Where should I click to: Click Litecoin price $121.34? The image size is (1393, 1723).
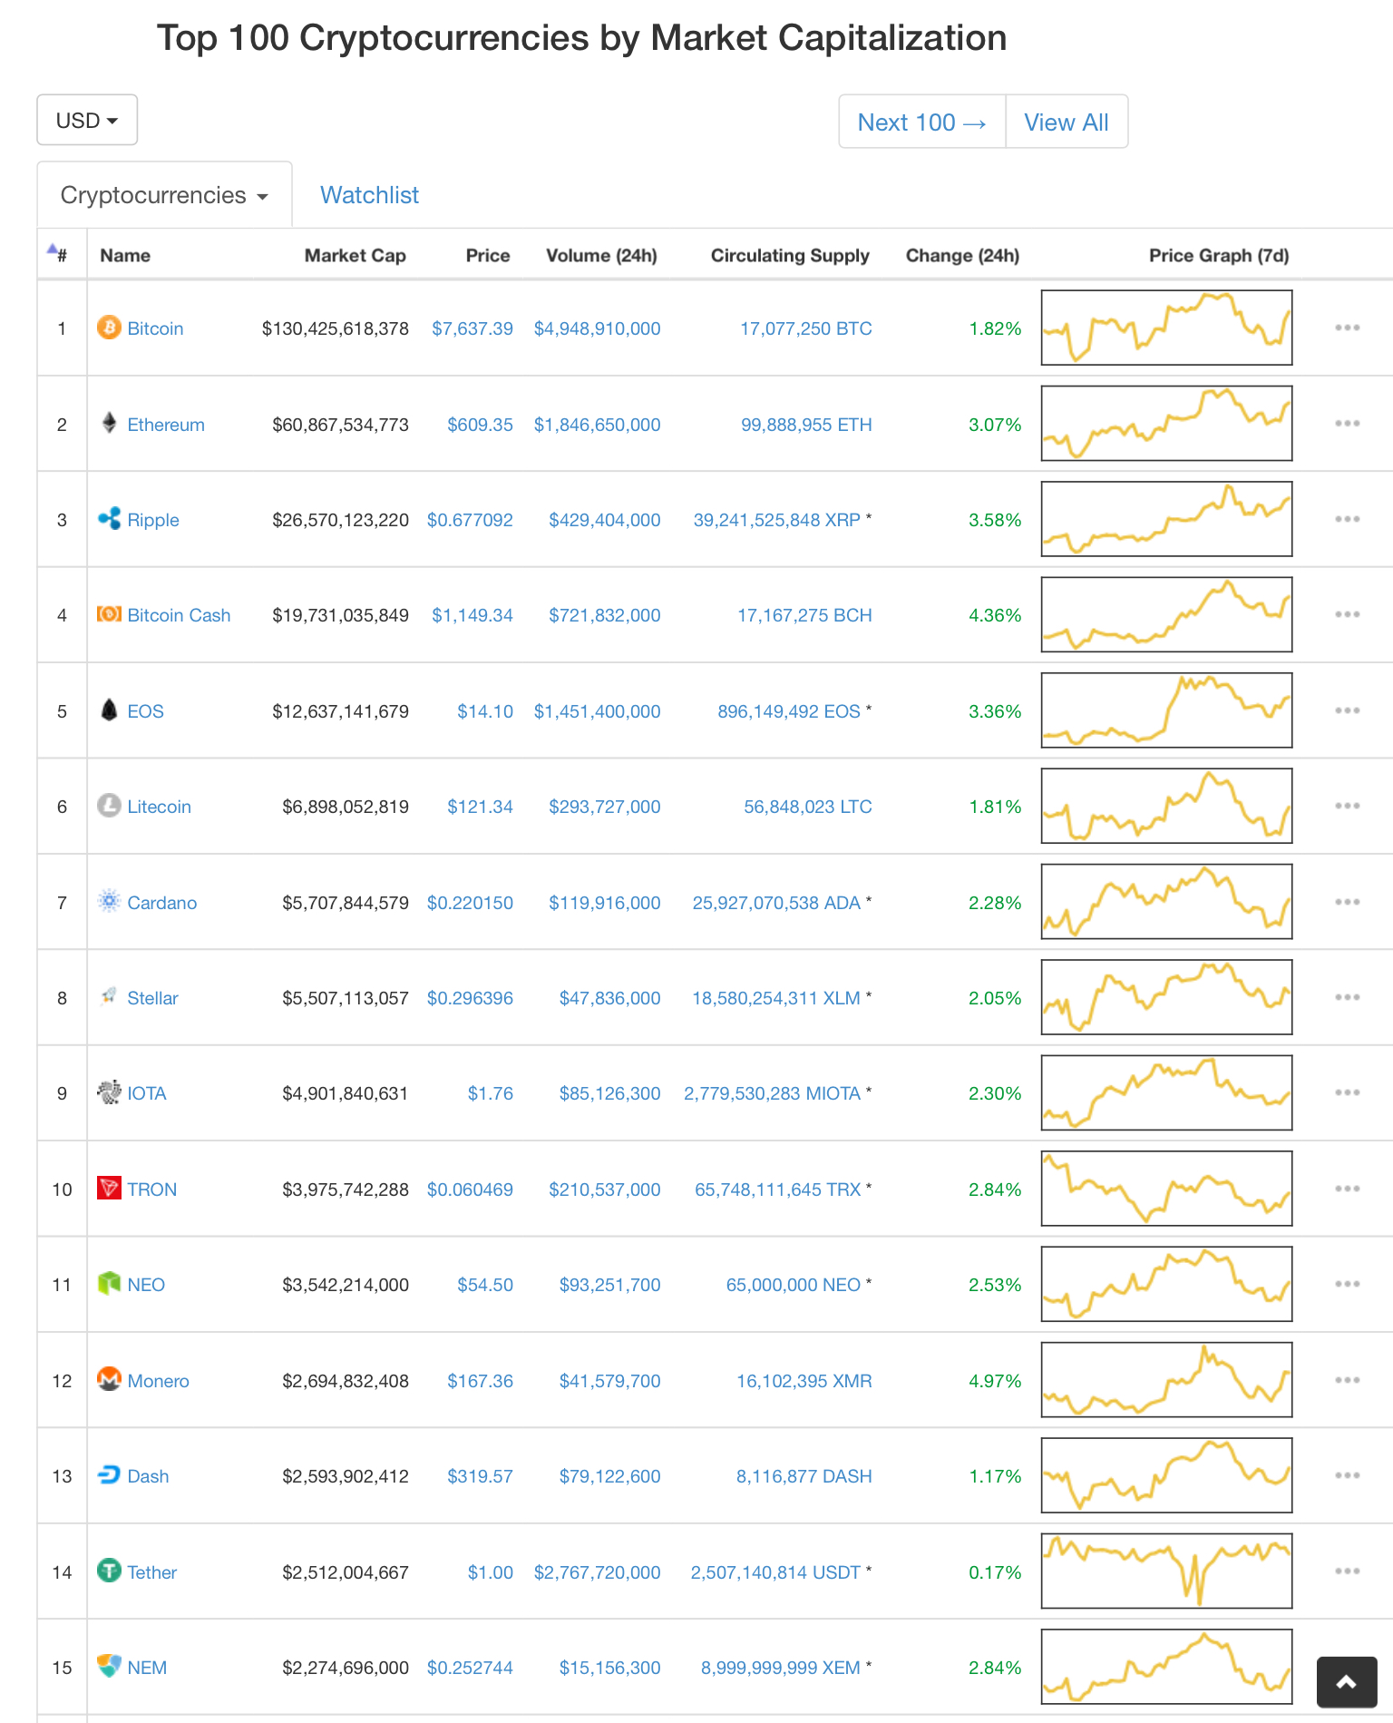click(x=480, y=807)
